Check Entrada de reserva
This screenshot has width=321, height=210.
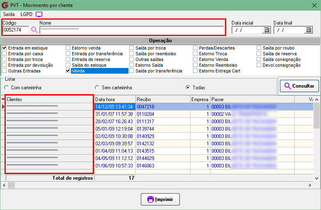coord(68,59)
